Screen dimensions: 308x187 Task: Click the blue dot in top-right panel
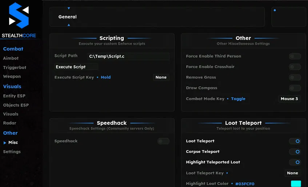(x=275, y=11)
